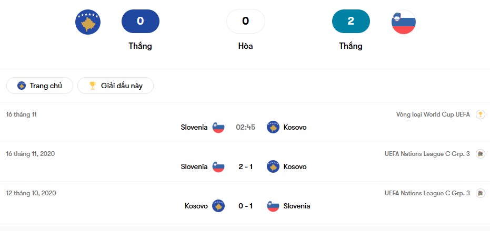The image size is (490, 231).
Task: Click the World Cup qualifier trophy icon
Action: coord(480,114)
